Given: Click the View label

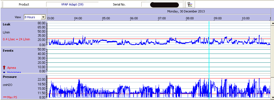Looking at the screenshot, I should point(18,17).
